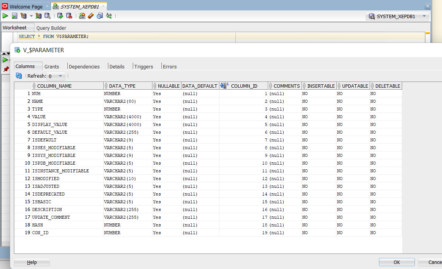Click the COMMENTS column header
This screenshot has width=442, height=269.
[285, 86]
